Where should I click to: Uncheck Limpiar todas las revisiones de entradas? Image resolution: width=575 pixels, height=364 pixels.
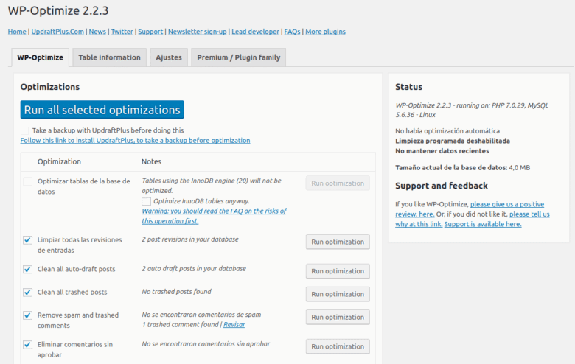coord(27,240)
